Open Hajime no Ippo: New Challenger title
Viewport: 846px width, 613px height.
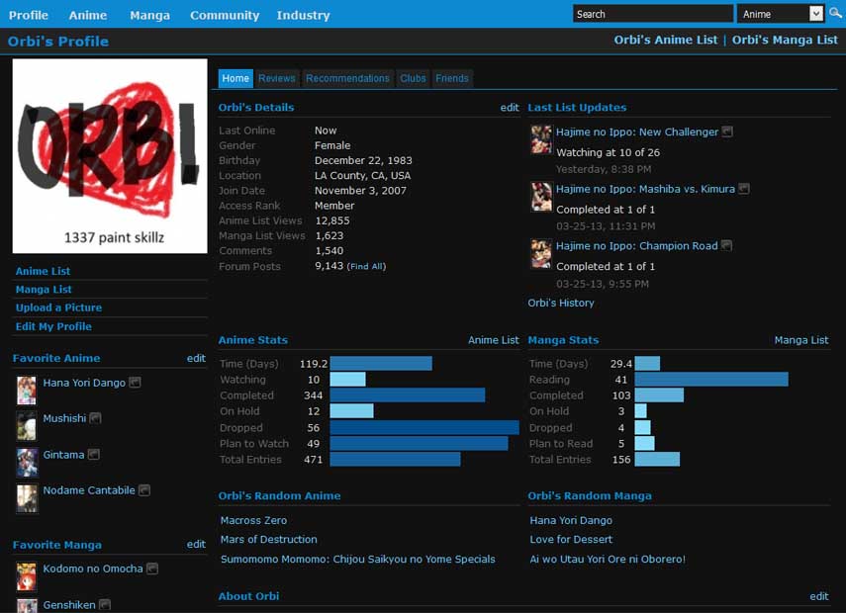coord(637,132)
